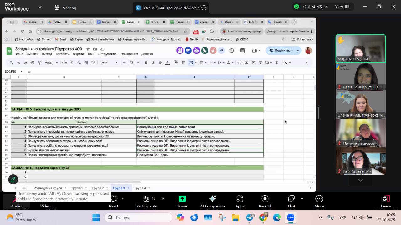
Task: Open the Zoom Chat panel
Action: (x=291, y=199)
